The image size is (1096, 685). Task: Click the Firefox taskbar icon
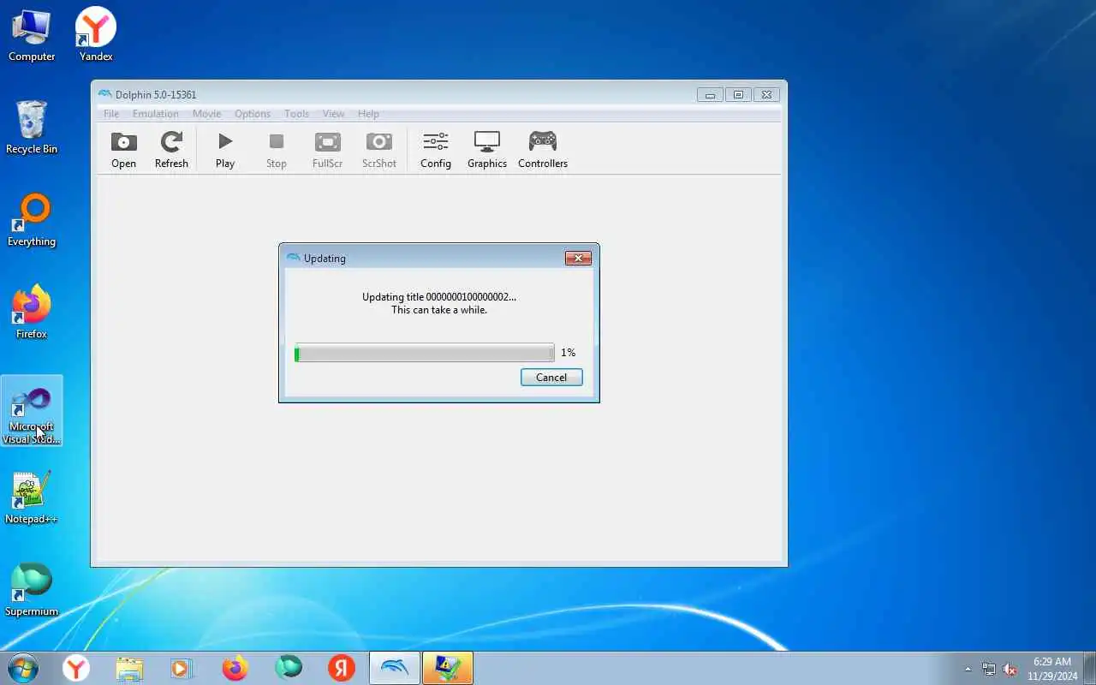click(235, 668)
